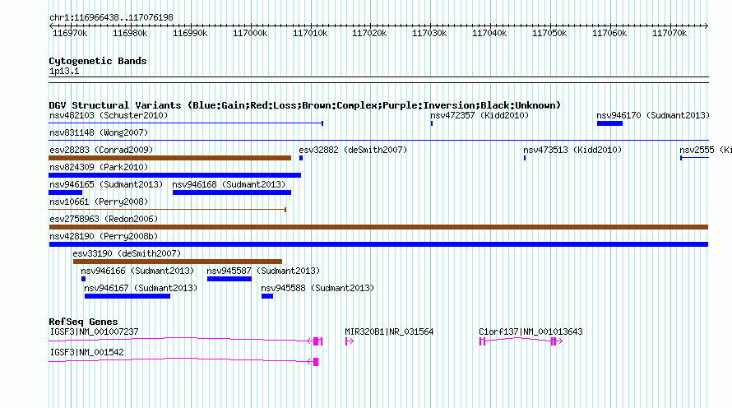Click the 117030k ruler position
The image size is (732, 408).
pyautogui.click(x=429, y=33)
